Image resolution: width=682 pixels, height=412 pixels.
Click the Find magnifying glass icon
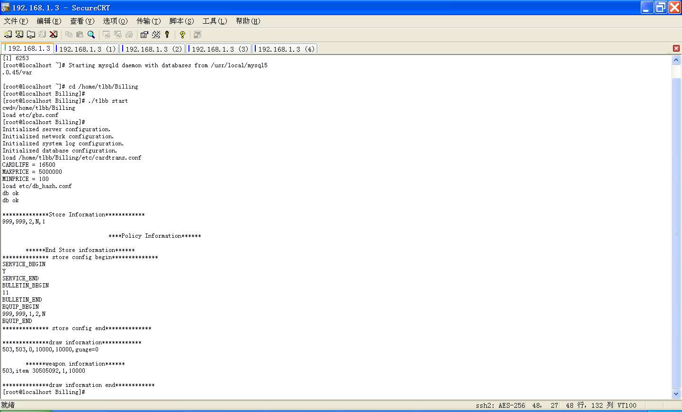click(x=91, y=35)
